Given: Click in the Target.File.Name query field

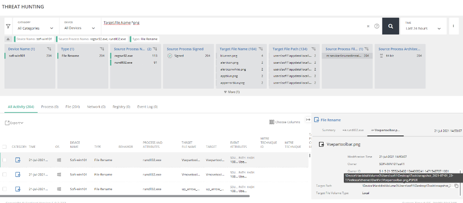Looking at the screenshot, I should click(x=232, y=23).
